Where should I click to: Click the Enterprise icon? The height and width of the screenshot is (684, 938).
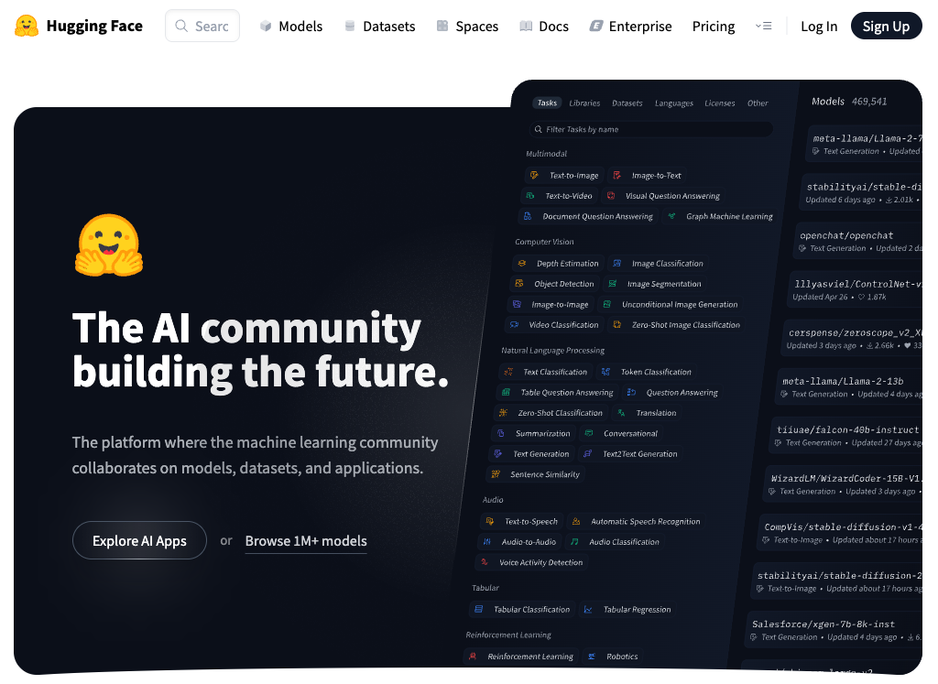[595, 26]
